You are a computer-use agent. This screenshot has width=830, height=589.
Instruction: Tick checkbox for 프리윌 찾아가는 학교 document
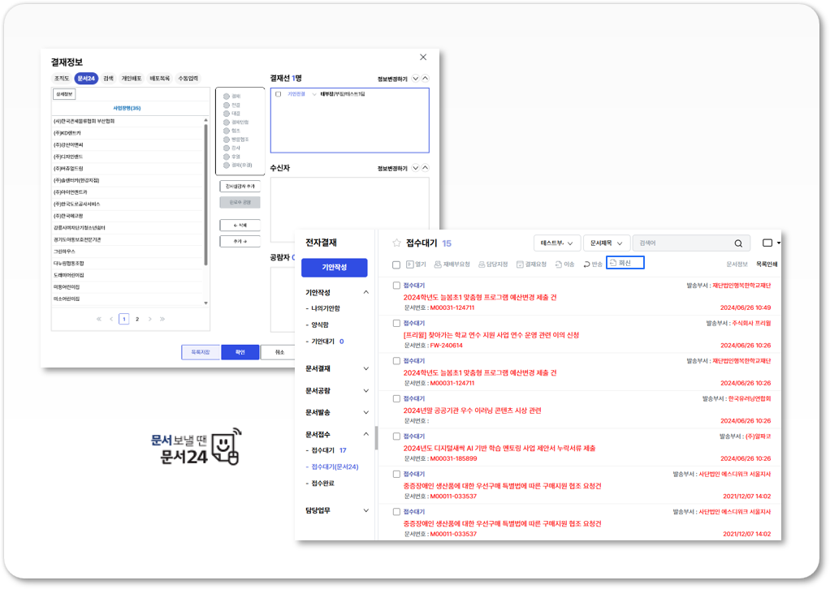pos(396,323)
